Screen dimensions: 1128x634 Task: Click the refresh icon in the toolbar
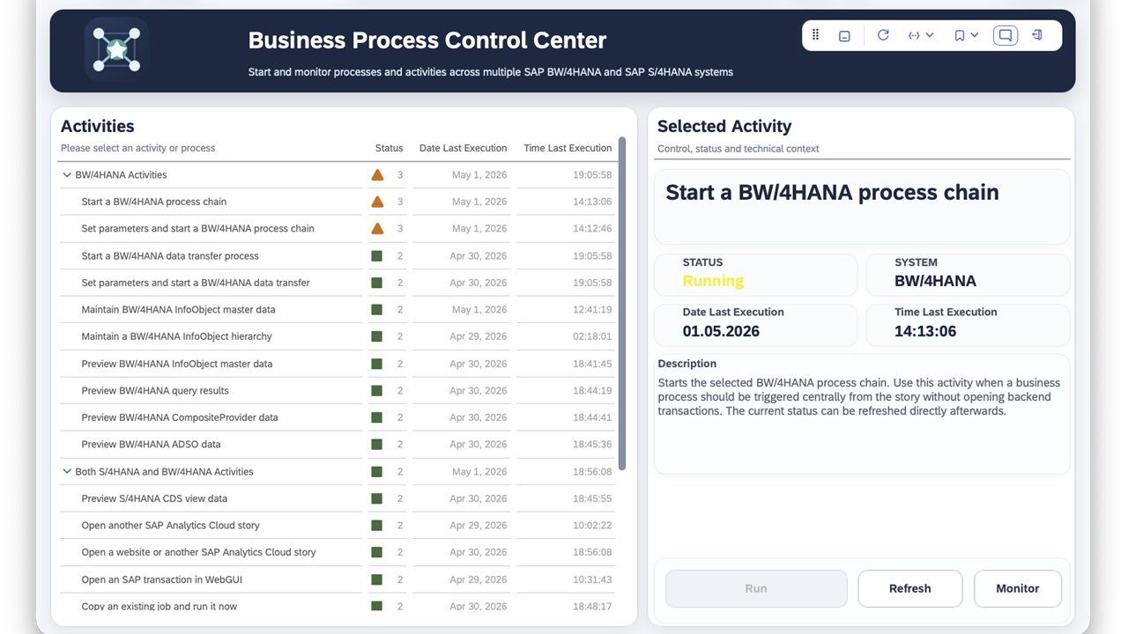[883, 35]
